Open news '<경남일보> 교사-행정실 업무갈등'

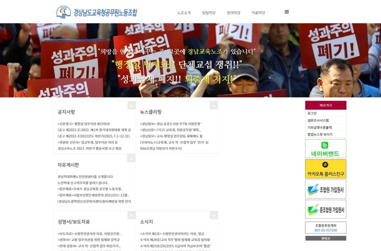pos(171,136)
